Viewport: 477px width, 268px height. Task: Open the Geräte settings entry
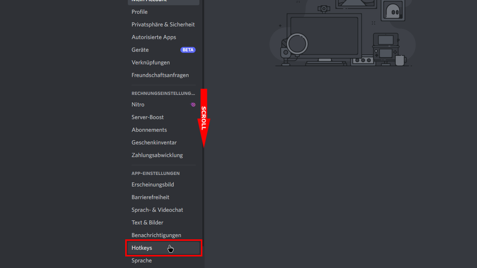[x=163, y=50]
